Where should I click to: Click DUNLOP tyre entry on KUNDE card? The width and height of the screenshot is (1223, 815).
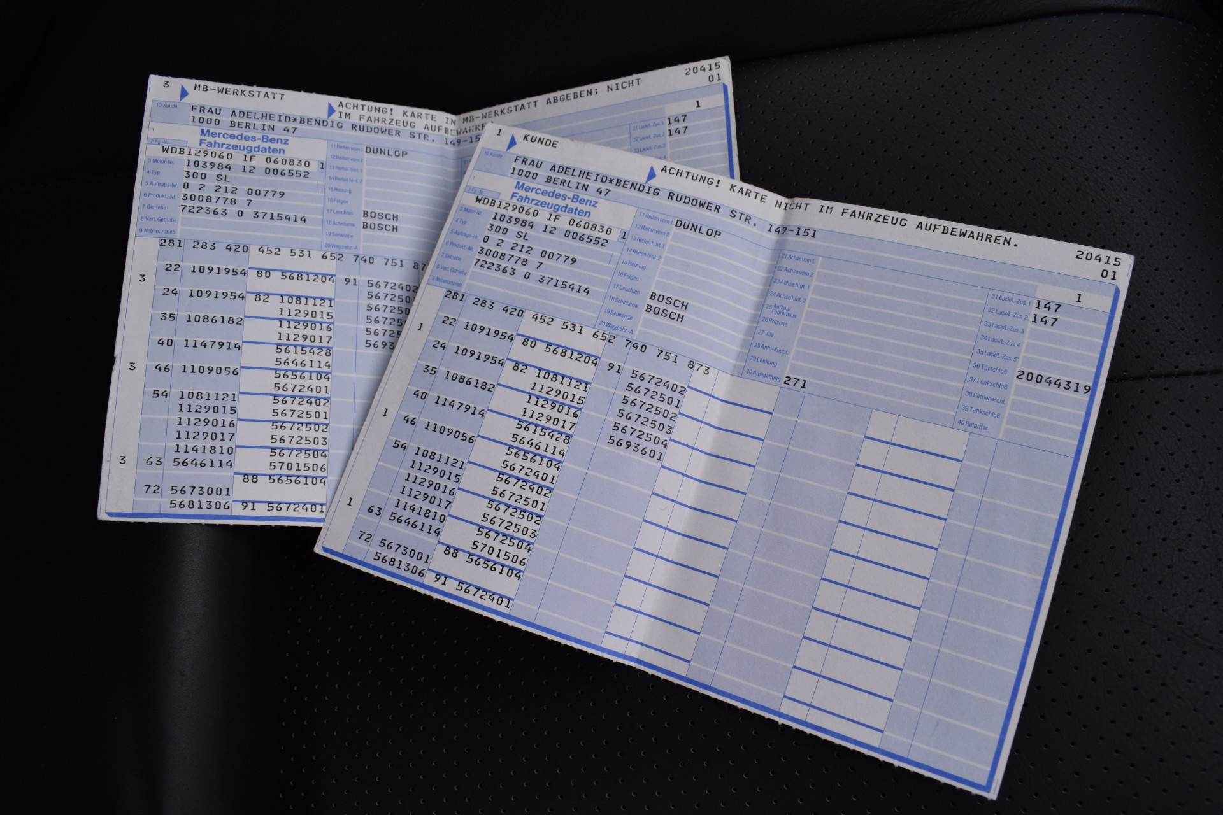coord(698,229)
